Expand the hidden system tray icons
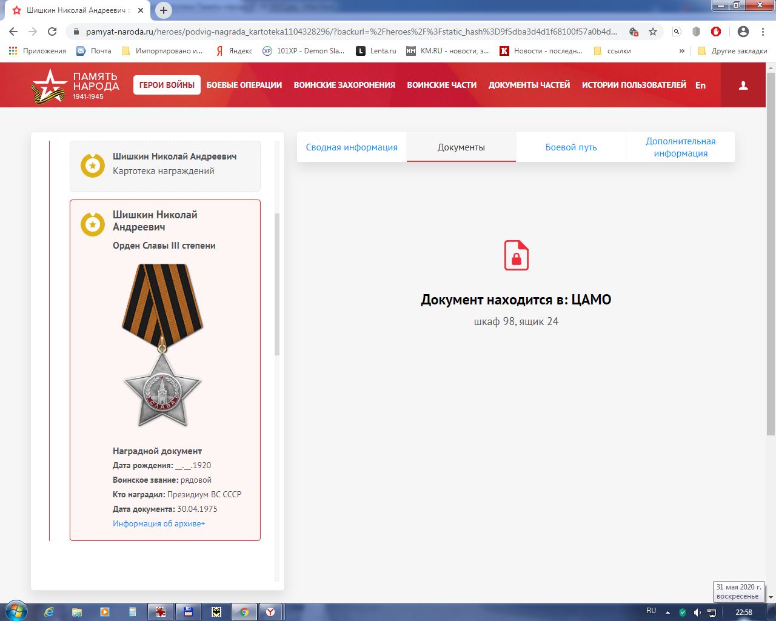Image resolution: width=776 pixels, height=621 pixels. 667,612
